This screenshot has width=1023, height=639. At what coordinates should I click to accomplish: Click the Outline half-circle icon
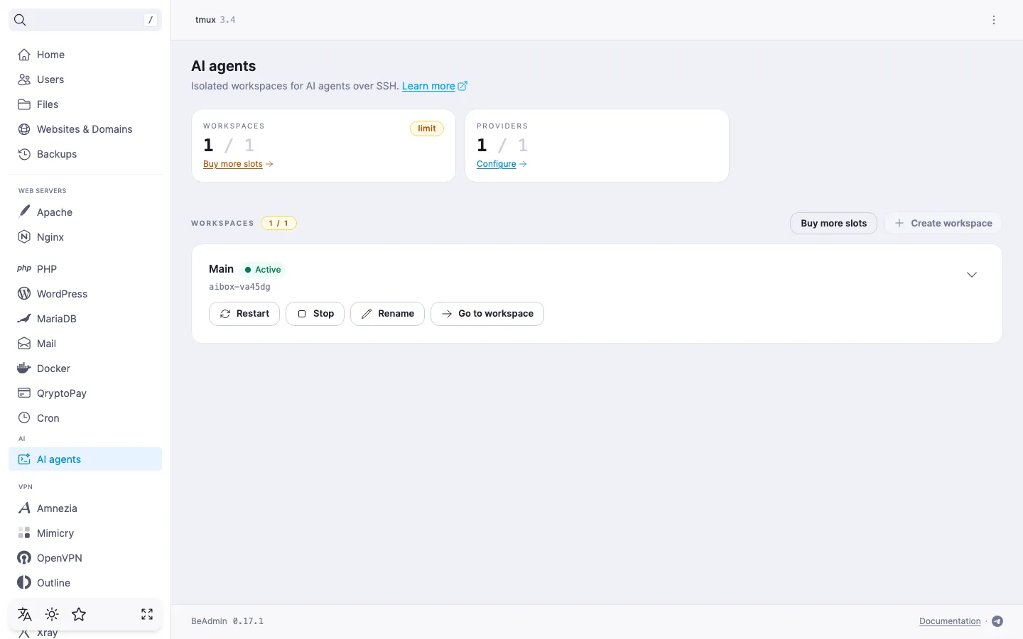coord(24,582)
